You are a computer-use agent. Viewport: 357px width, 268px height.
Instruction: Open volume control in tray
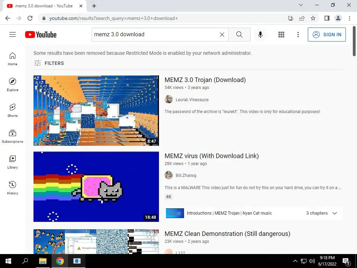(x=312, y=261)
